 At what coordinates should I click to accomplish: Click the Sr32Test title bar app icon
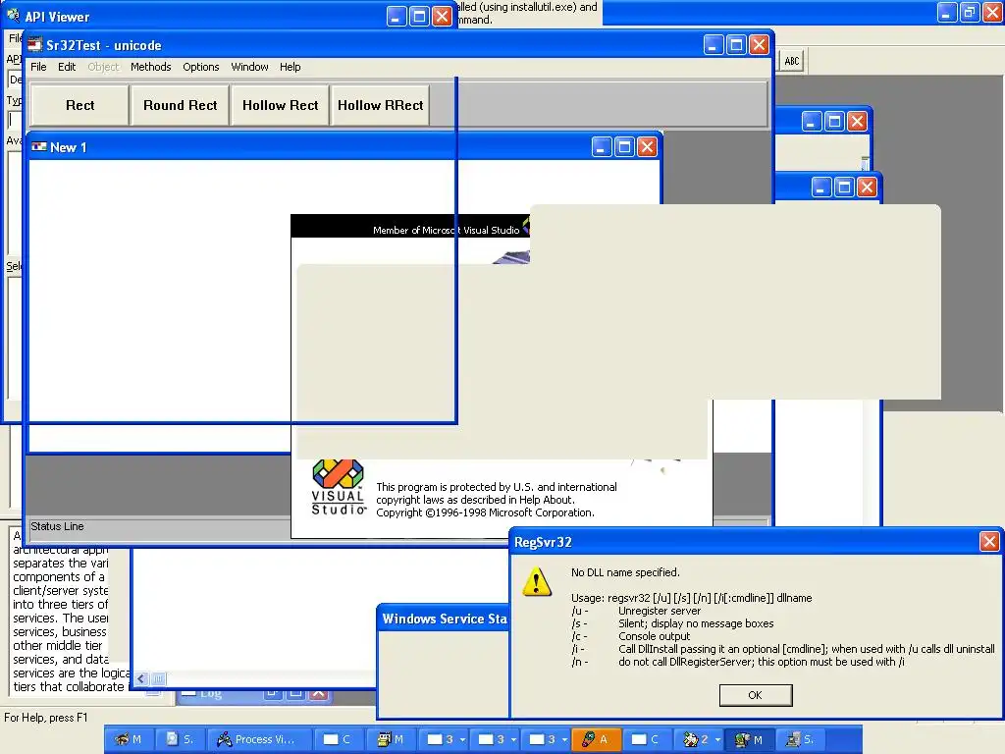34,45
